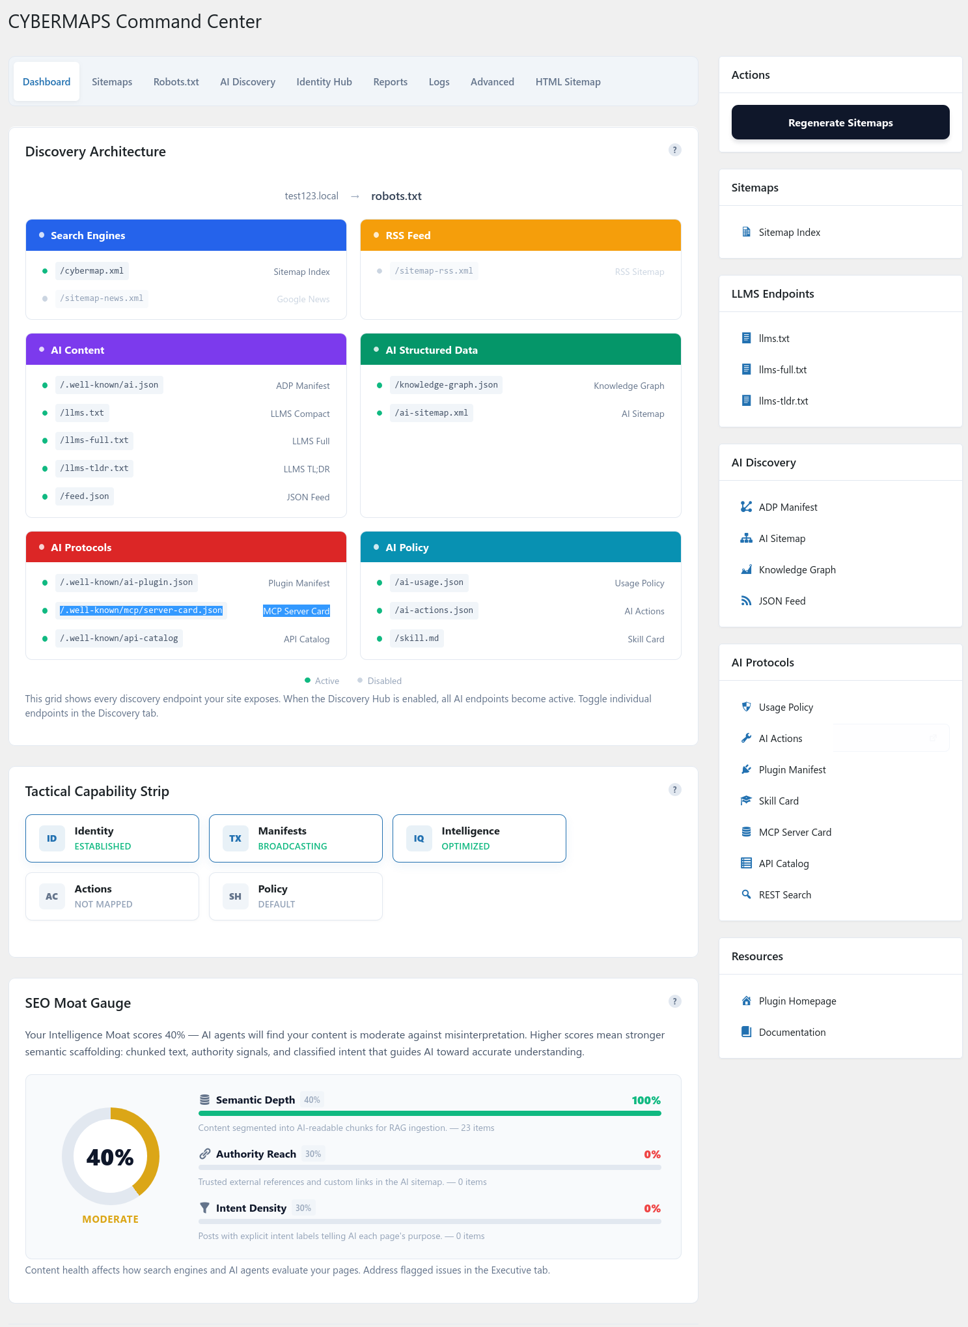The height and width of the screenshot is (1327, 968).
Task: Switch to the Logs tab
Action: tap(439, 81)
